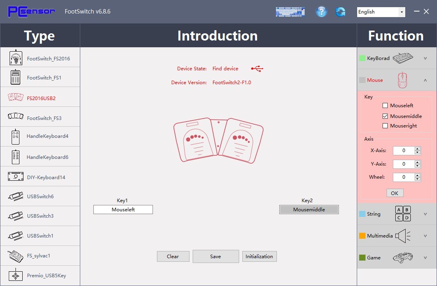Expand the KeyBorad section chevron
Image resolution: width=437 pixels, height=286 pixels.
[425, 58]
